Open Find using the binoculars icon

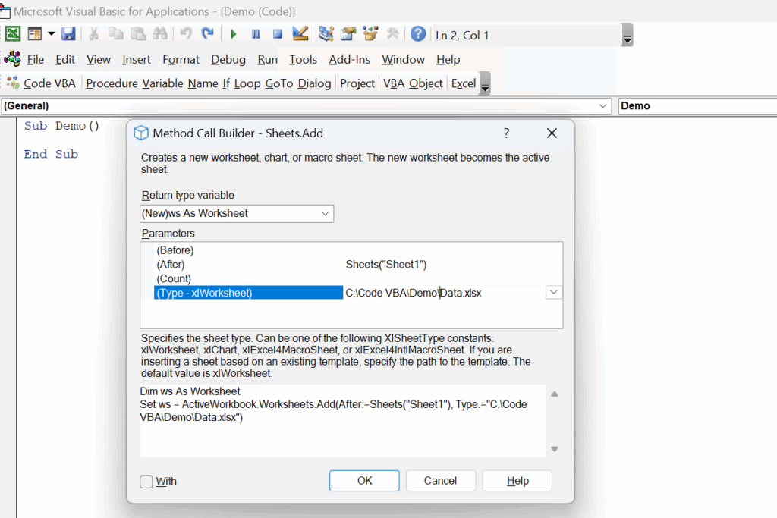click(x=161, y=33)
